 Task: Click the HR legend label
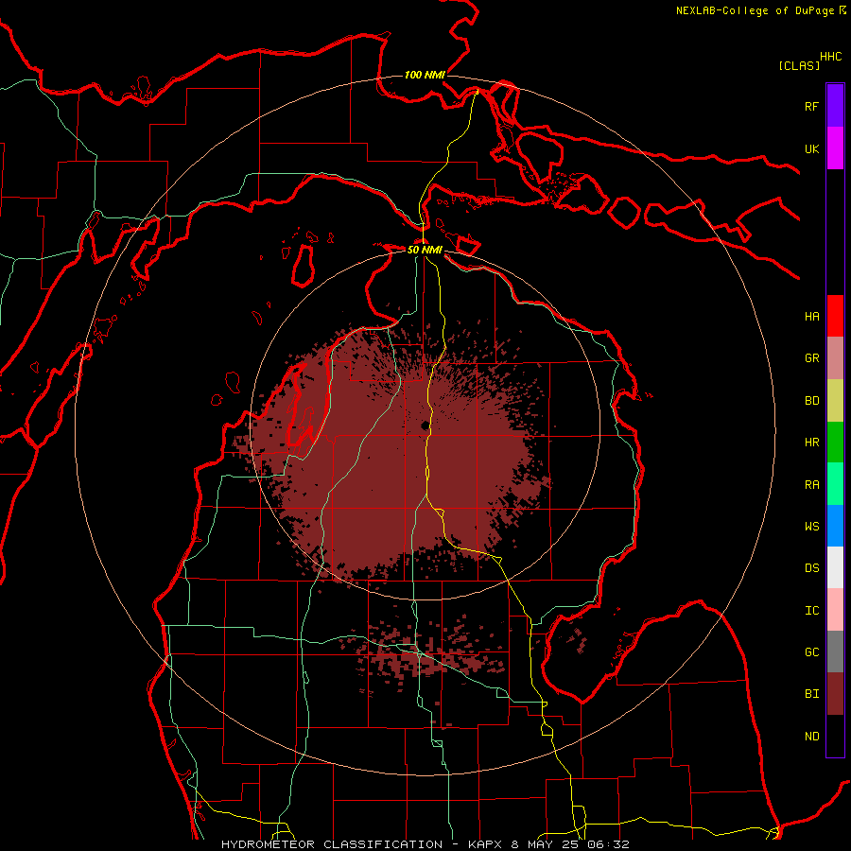pyautogui.click(x=811, y=443)
